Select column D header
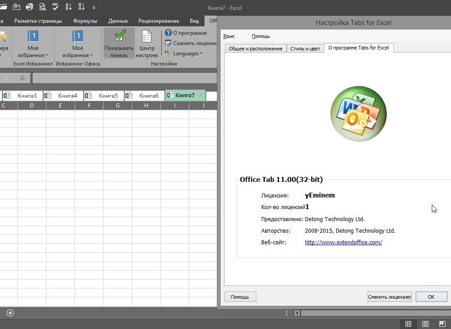The height and width of the screenshot is (329, 451). click(32, 106)
